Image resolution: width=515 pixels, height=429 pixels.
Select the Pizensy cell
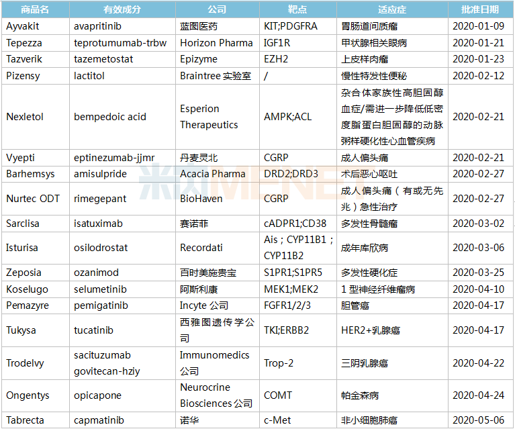(x=36, y=76)
